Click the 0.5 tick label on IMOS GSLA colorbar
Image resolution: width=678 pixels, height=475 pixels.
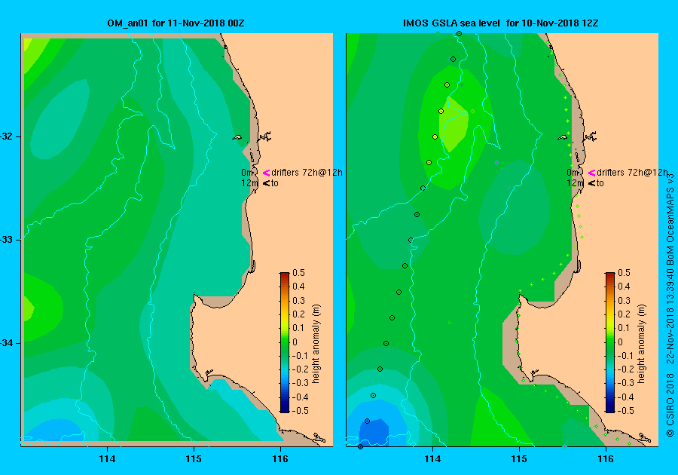624,273
